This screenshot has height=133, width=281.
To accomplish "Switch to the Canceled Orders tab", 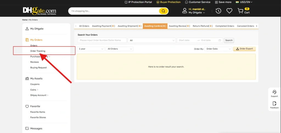I will click(x=245, y=26).
